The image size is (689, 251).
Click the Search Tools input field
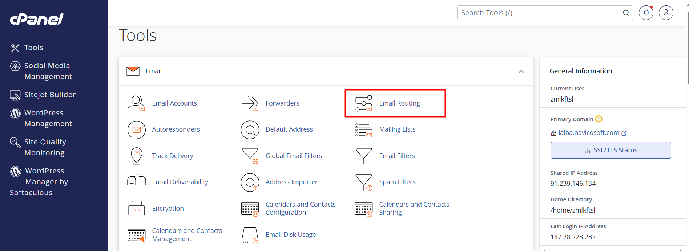(540, 13)
